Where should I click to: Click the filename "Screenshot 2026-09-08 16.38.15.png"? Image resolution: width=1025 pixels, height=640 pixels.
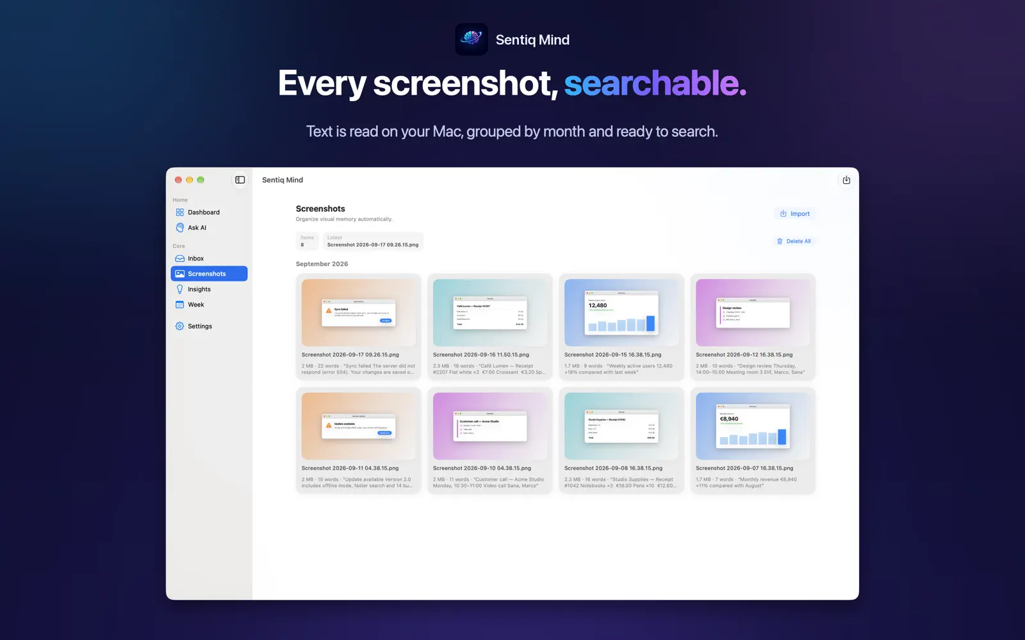(614, 468)
